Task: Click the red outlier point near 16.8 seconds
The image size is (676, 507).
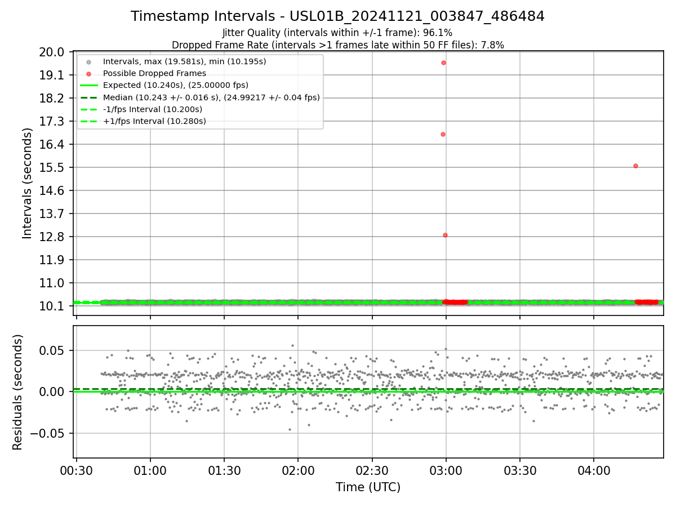Action: (443, 134)
